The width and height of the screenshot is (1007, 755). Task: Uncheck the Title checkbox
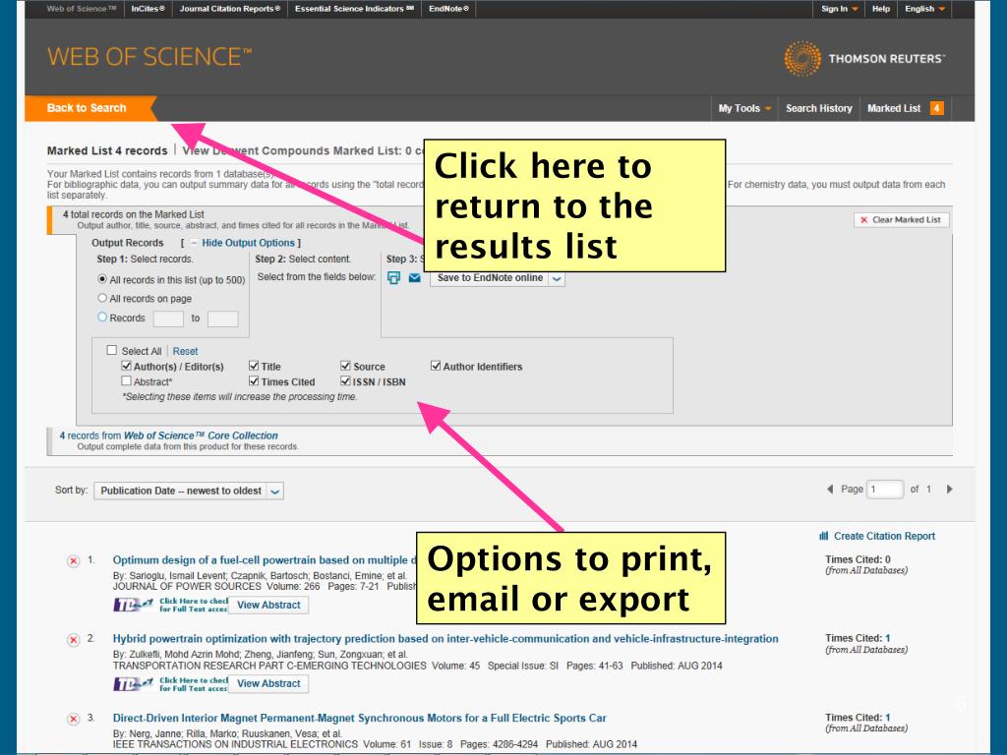254,366
